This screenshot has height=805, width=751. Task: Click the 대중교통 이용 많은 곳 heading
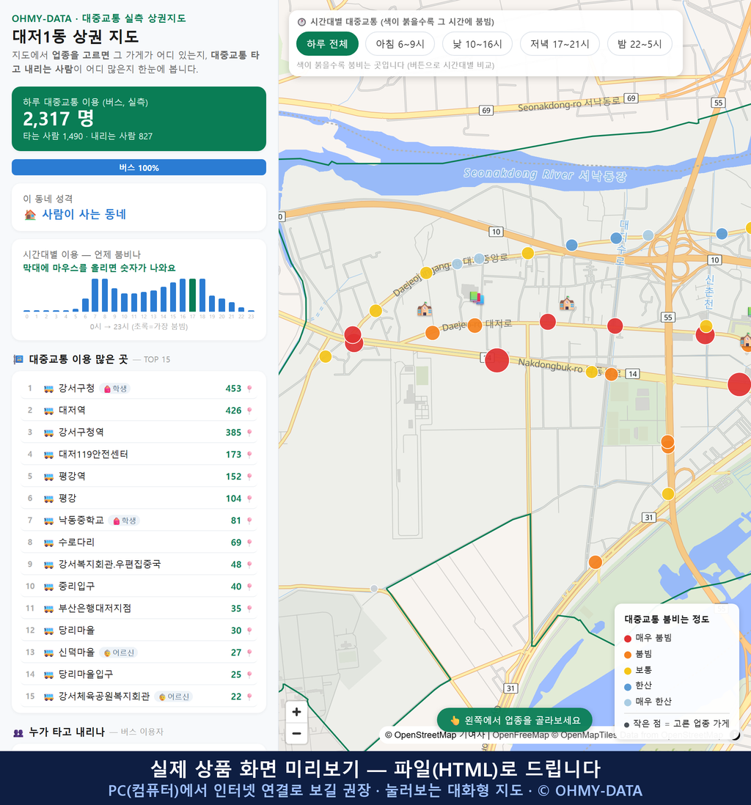point(78,359)
